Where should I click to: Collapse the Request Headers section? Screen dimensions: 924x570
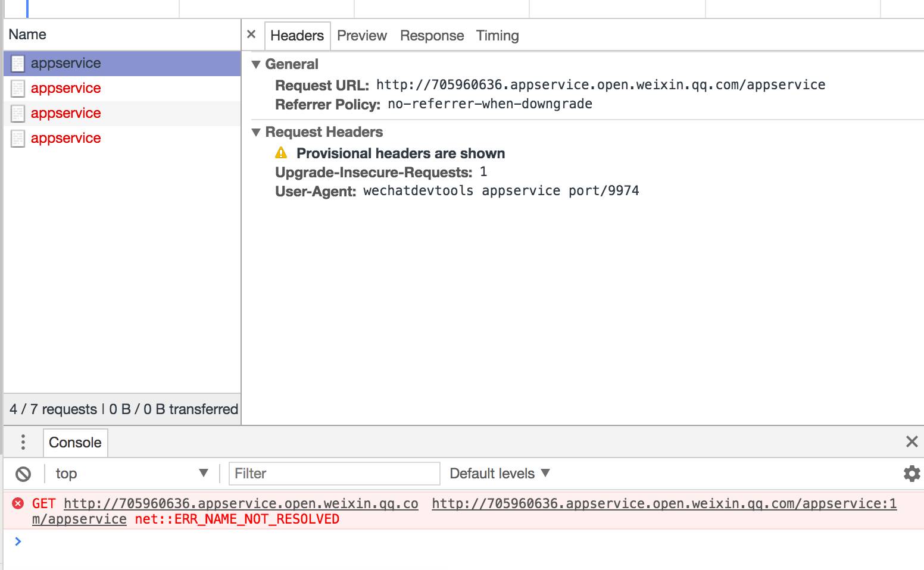256,132
